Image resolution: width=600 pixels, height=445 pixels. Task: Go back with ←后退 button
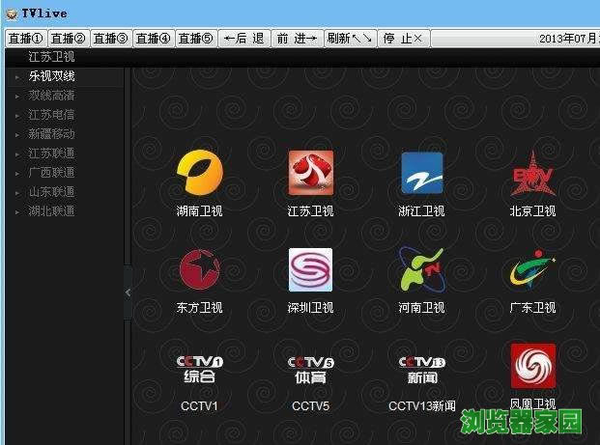(x=244, y=39)
